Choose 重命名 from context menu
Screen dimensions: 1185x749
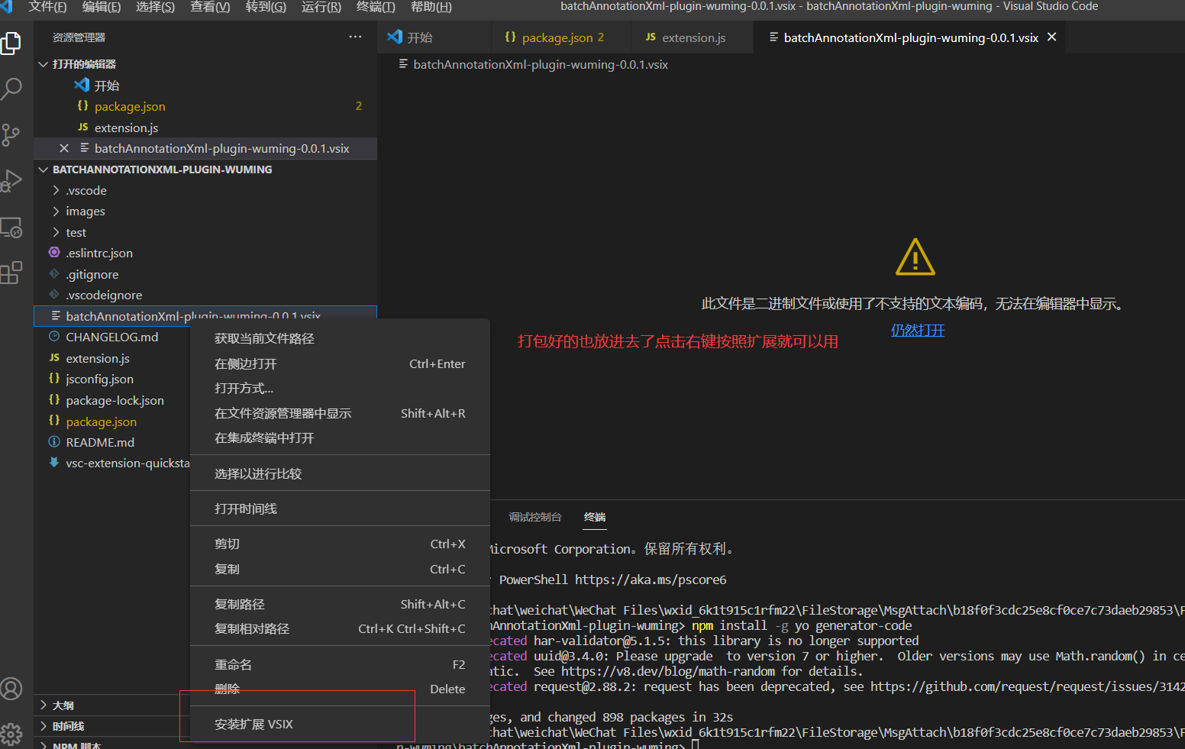(x=340, y=664)
